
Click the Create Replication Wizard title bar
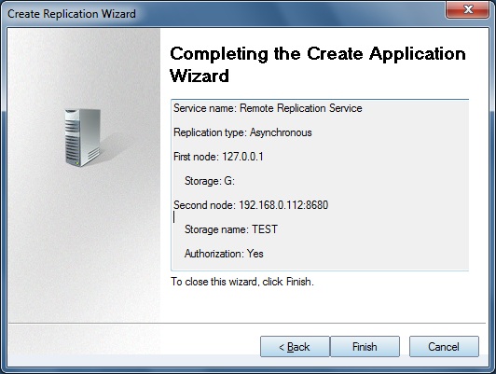click(222, 13)
